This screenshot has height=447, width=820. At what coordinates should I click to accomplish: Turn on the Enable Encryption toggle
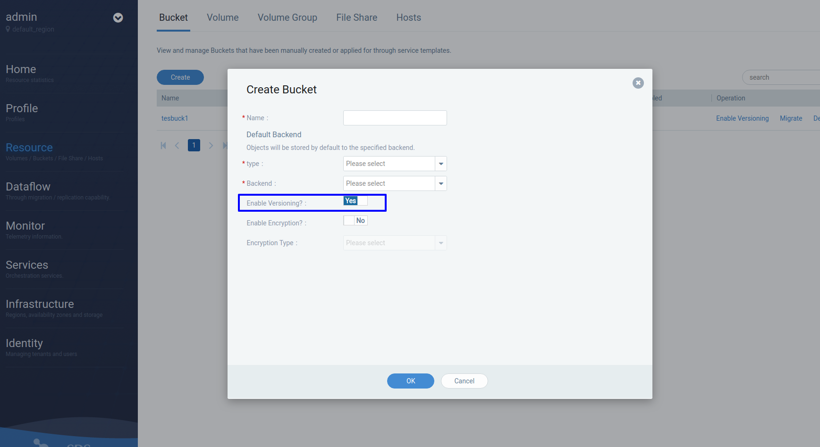355,220
